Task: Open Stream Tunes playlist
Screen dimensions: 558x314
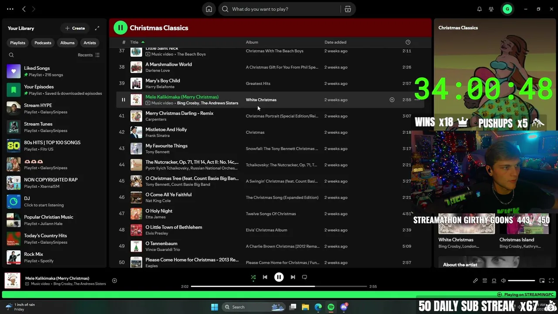Action: tap(55, 127)
